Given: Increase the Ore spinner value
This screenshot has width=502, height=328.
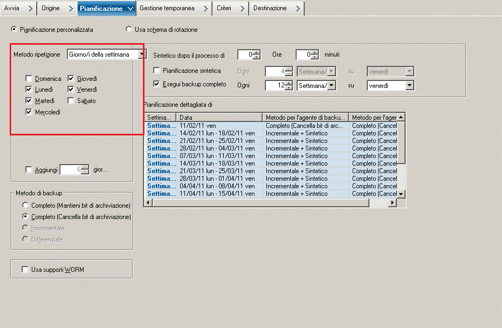Looking at the screenshot, I should [x=257, y=52].
